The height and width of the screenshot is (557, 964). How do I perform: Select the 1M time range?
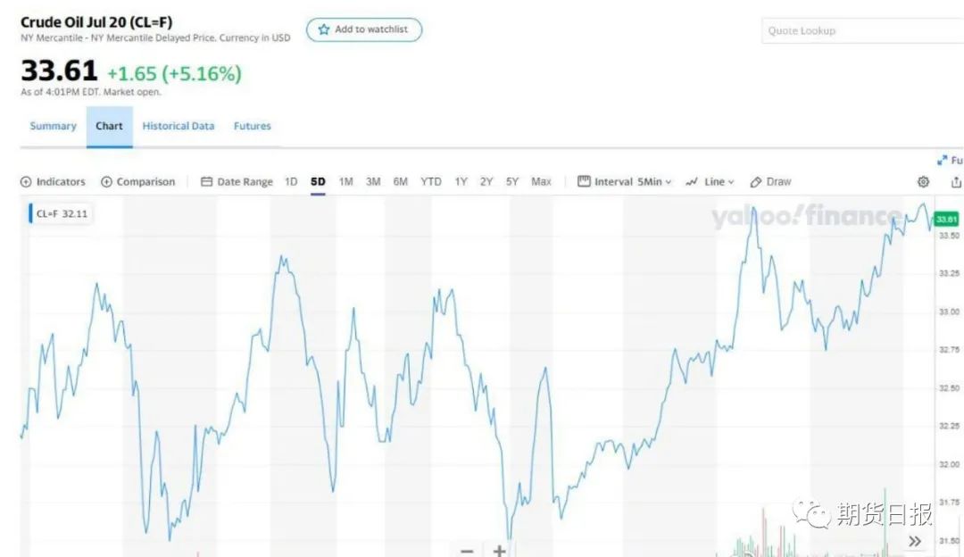click(345, 182)
